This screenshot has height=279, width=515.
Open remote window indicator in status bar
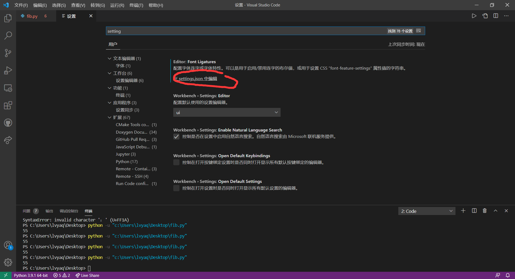pyautogui.click(x=6, y=275)
